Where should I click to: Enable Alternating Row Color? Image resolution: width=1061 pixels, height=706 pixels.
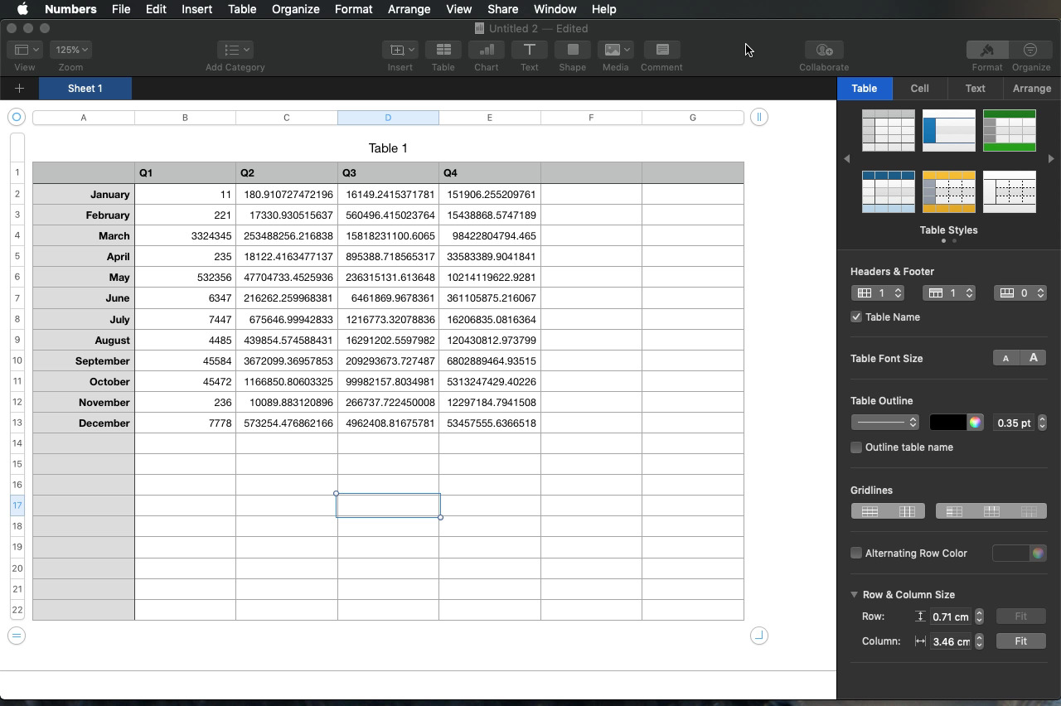[856, 553]
